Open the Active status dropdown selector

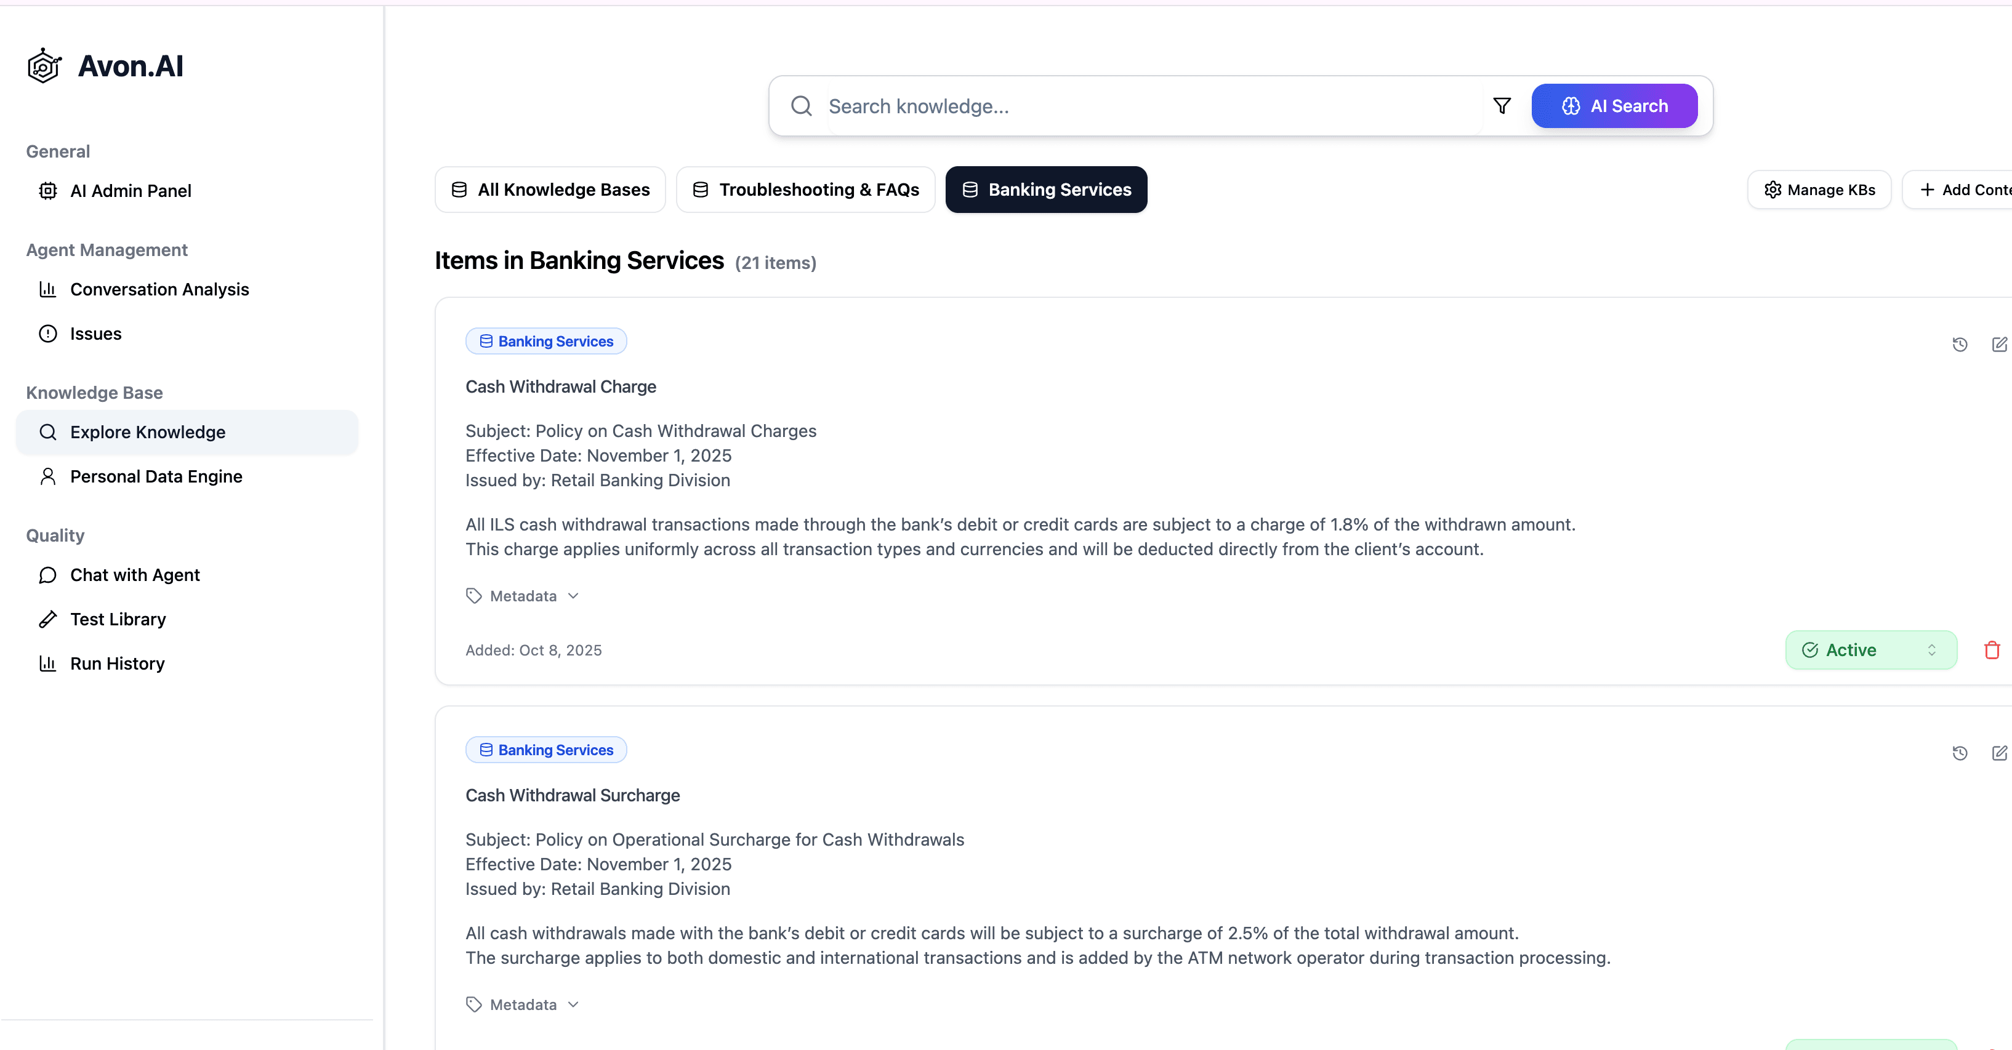(1931, 649)
